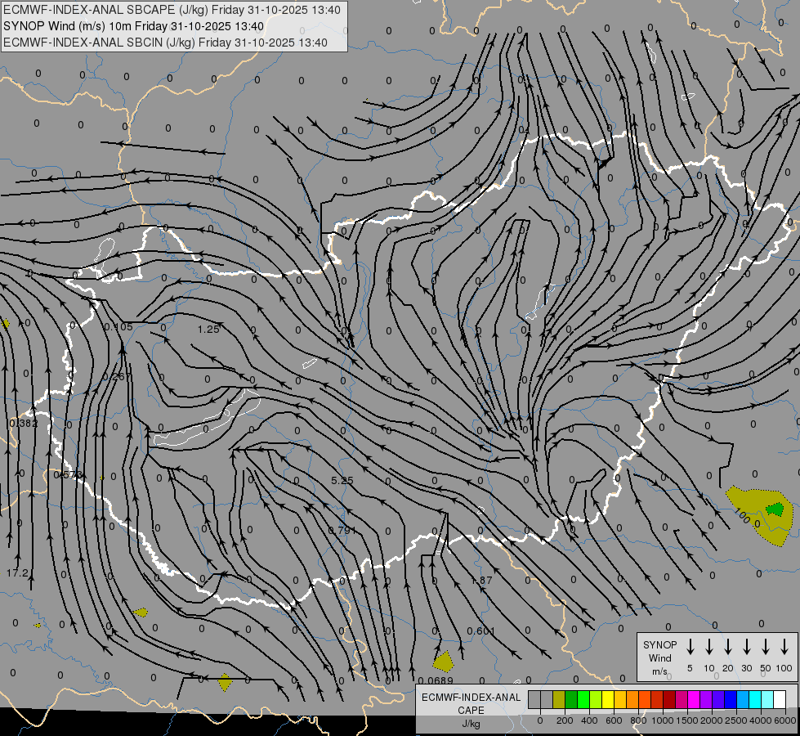Click the ECMWF-INDEX-ANAL label in the CAPE legend
This screenshot has height=736, width=800.
point(471,698)
